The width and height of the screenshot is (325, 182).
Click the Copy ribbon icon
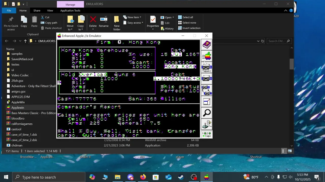(x=24, y=22)
